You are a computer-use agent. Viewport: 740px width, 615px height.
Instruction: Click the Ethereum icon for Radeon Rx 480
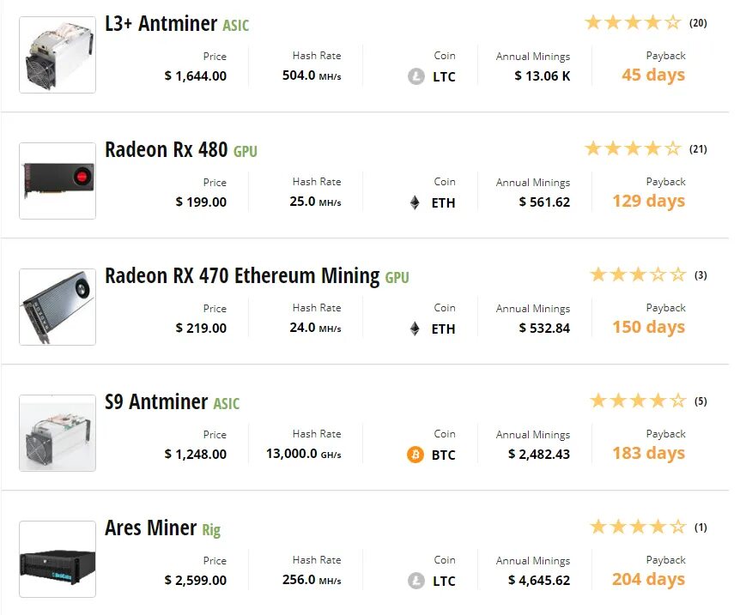click(415, 202)
